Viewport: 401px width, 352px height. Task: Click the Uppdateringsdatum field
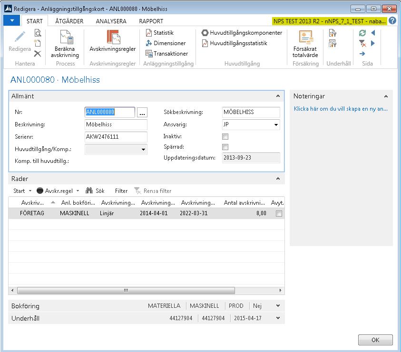pos(251,158)
